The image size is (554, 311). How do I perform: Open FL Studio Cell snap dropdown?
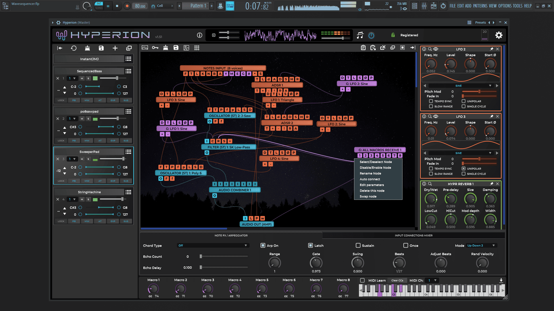[165, 6]
